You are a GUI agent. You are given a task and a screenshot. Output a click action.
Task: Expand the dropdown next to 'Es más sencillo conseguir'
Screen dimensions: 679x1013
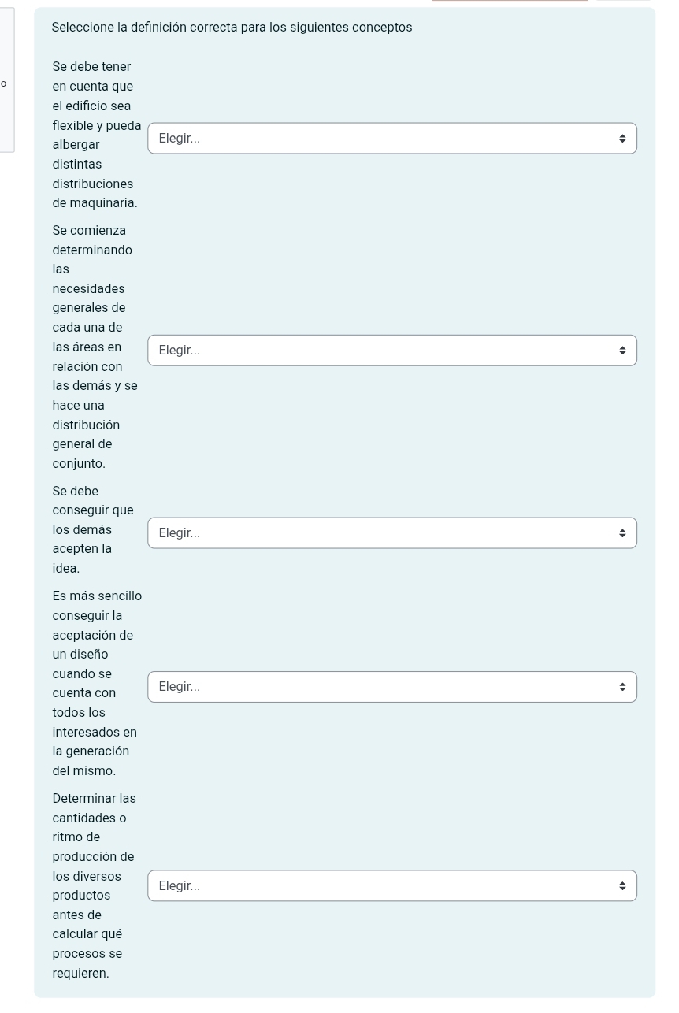392,687
